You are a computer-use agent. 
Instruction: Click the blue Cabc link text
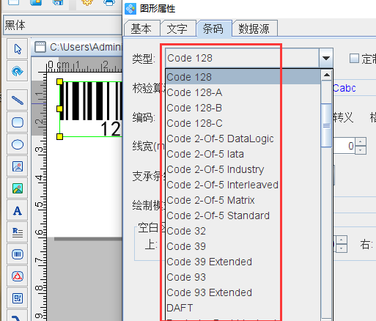pyautogui.click(x=344, y=88)
